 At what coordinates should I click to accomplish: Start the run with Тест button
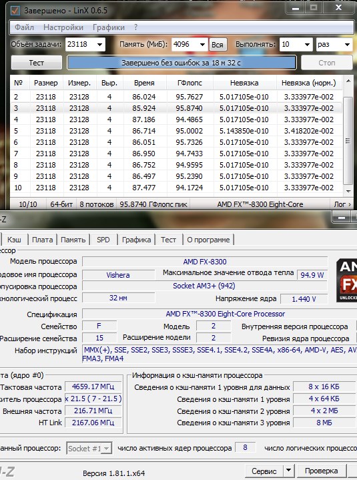37,63
